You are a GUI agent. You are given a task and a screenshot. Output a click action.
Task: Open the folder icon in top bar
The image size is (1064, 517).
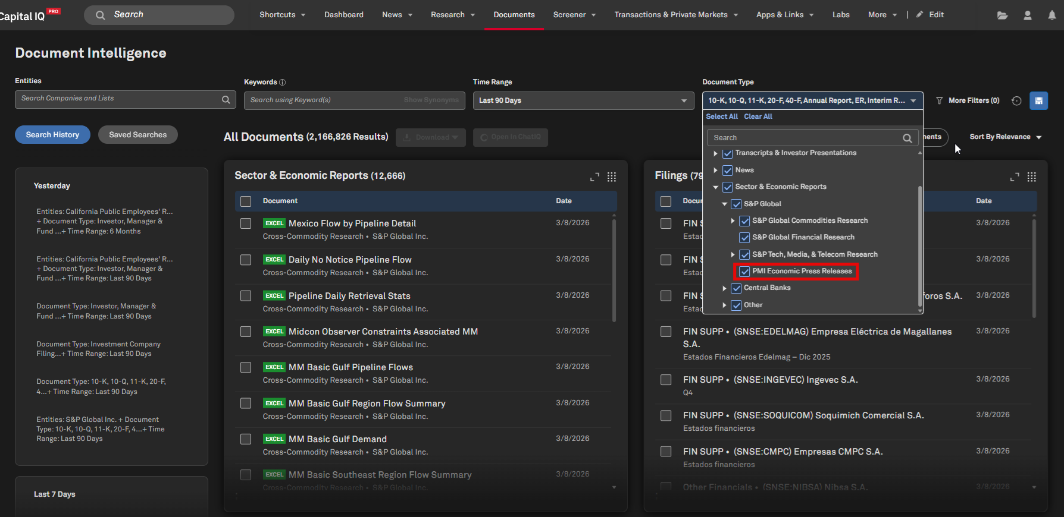(1002, 15)
